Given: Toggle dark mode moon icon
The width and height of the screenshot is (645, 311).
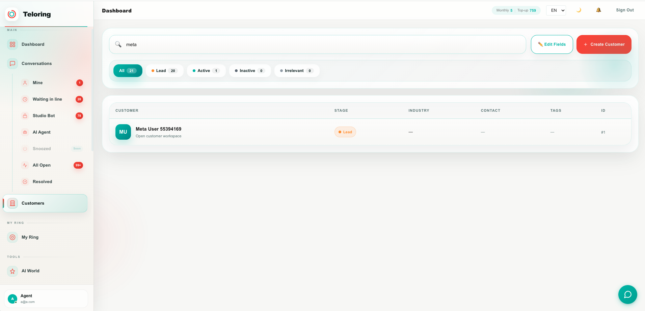Looking at the screenshot, I should [x=579, y=10].
